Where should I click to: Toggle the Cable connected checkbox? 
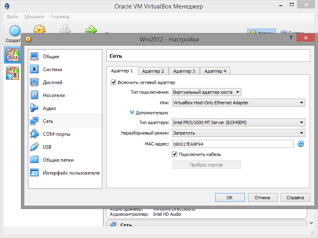point(175,154)
